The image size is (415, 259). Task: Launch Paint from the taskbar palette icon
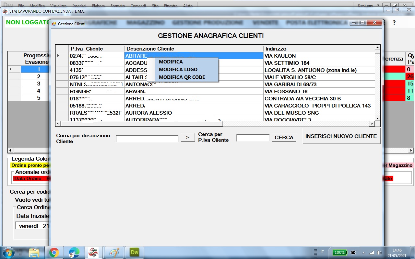click(114, 253)
